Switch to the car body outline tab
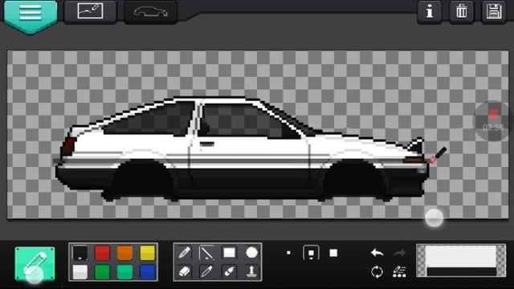This screenshot has width=514, height=289. click(151, 12)
